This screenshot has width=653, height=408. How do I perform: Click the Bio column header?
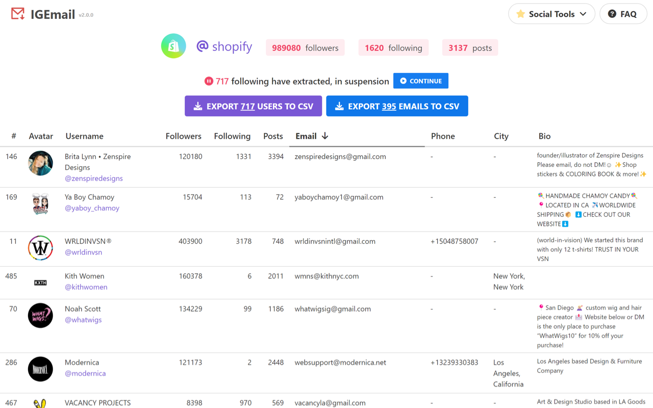544,136
